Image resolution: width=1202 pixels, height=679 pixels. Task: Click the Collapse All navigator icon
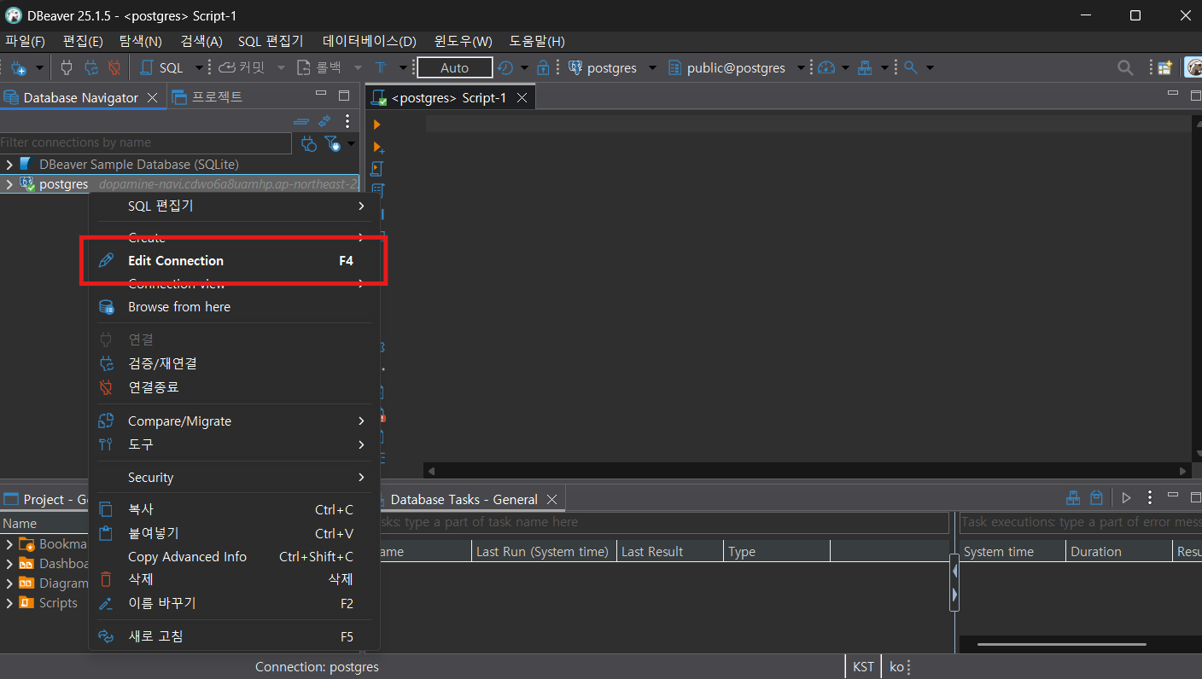coord(301,122)
